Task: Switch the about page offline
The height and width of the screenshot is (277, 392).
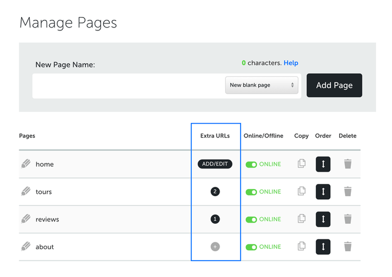Action: (x=251, y=247)
